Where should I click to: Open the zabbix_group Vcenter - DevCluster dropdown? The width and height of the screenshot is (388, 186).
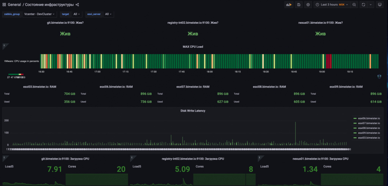pyautogui.click(x=39, y=14)
